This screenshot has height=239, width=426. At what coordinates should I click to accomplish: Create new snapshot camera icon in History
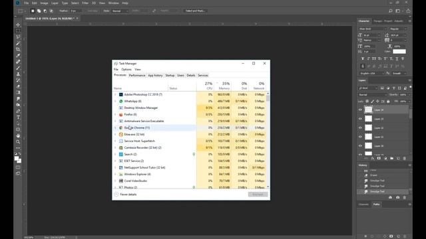pyautogui.click(x=398, y=198)
